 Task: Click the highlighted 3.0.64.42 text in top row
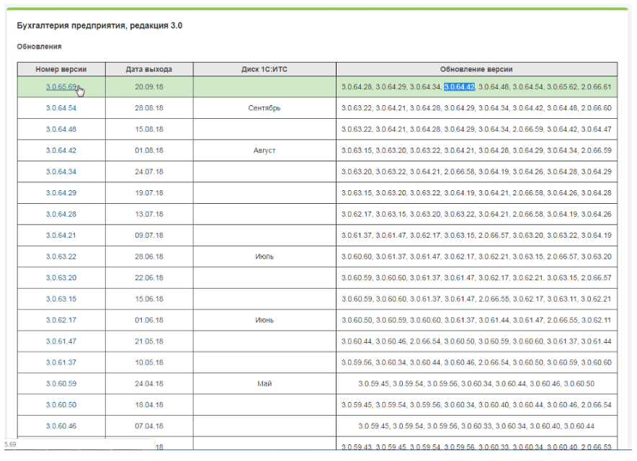459,87
